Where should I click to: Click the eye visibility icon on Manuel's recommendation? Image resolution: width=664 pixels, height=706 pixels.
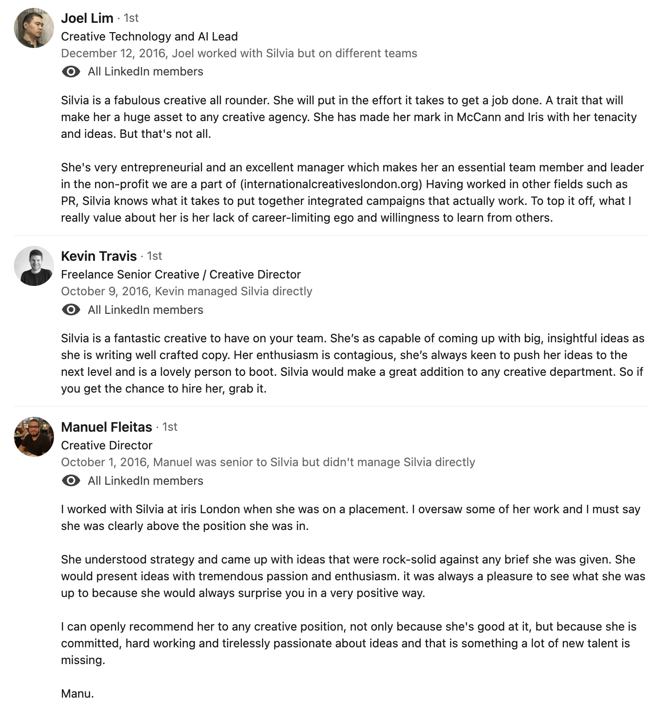[71, 481]
